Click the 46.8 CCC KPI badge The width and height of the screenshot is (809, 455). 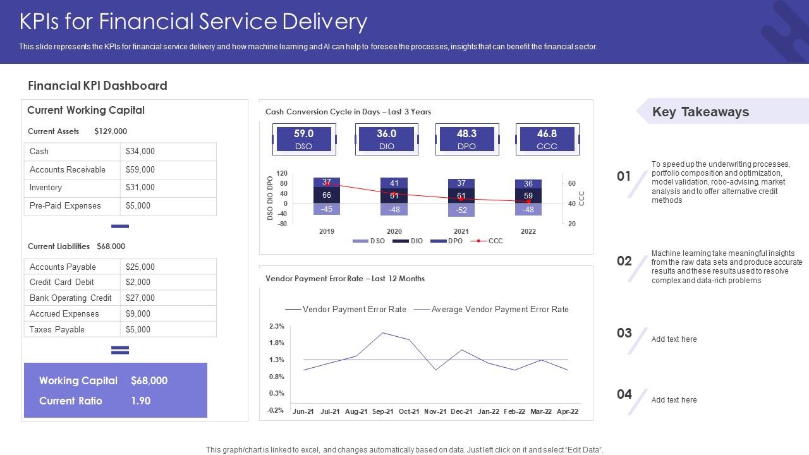pos(547,138)
